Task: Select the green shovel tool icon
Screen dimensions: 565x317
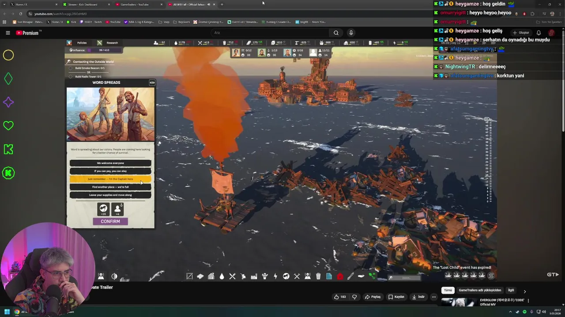Action: tap(372, 276)
